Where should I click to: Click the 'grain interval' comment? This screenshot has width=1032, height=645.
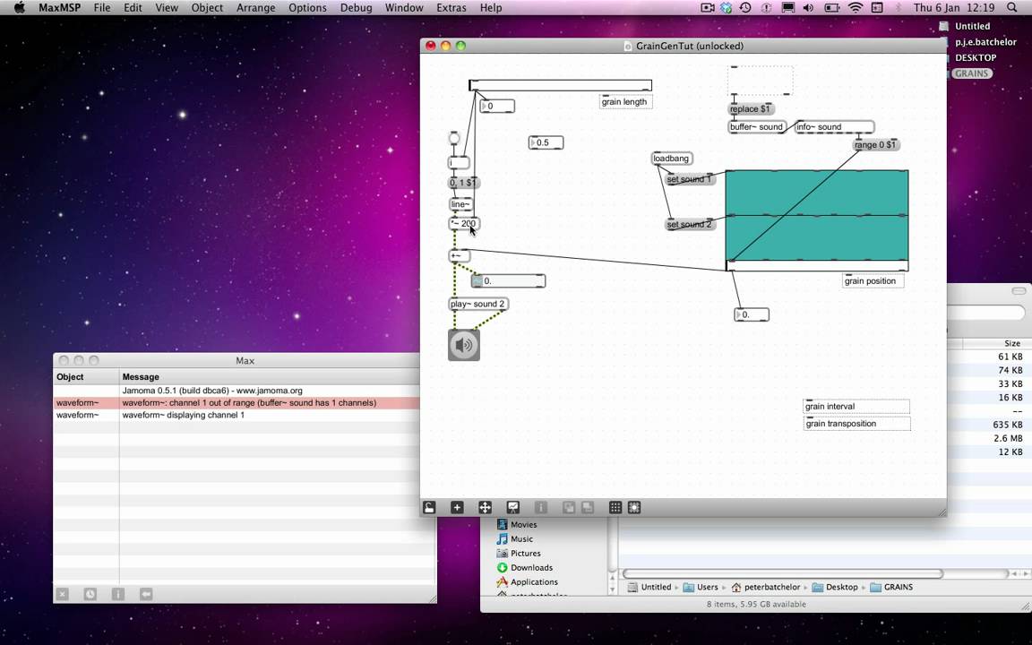(856, 406)
